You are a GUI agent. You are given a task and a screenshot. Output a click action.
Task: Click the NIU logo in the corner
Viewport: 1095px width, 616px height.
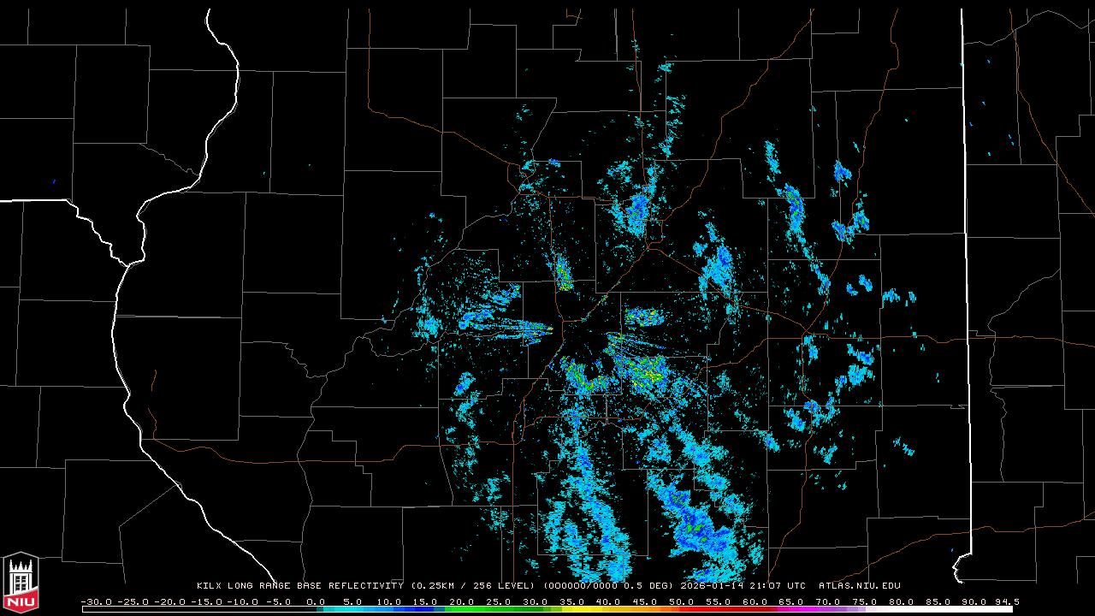coord(21,582)
